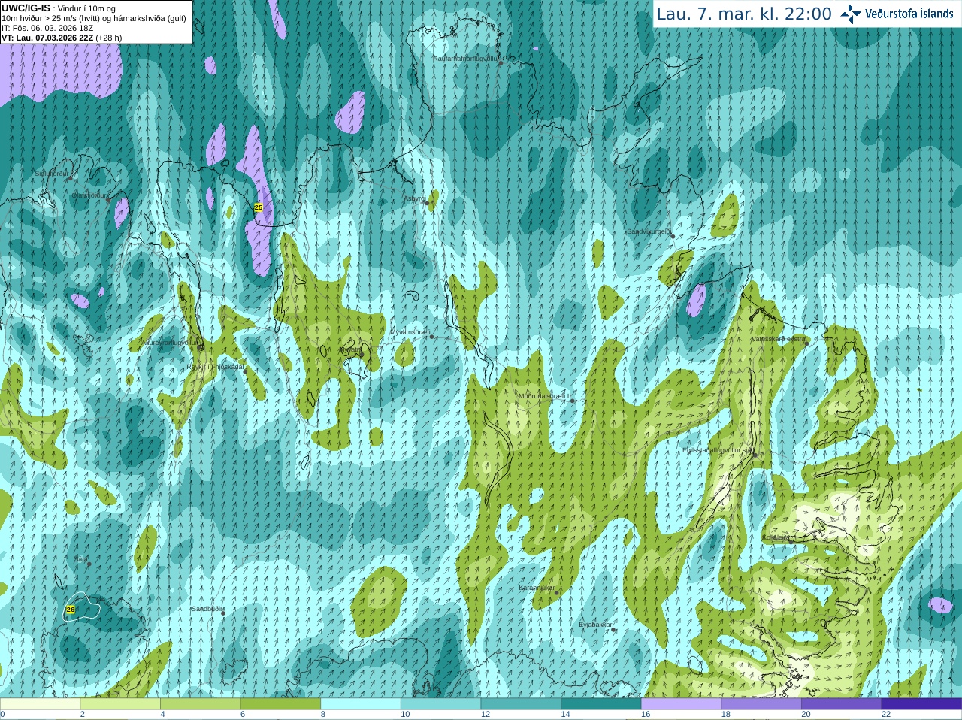The height and width of the screenshot is (720, 962).
Task: Click the yellow 25 gust marker
Action: (259, 207)
